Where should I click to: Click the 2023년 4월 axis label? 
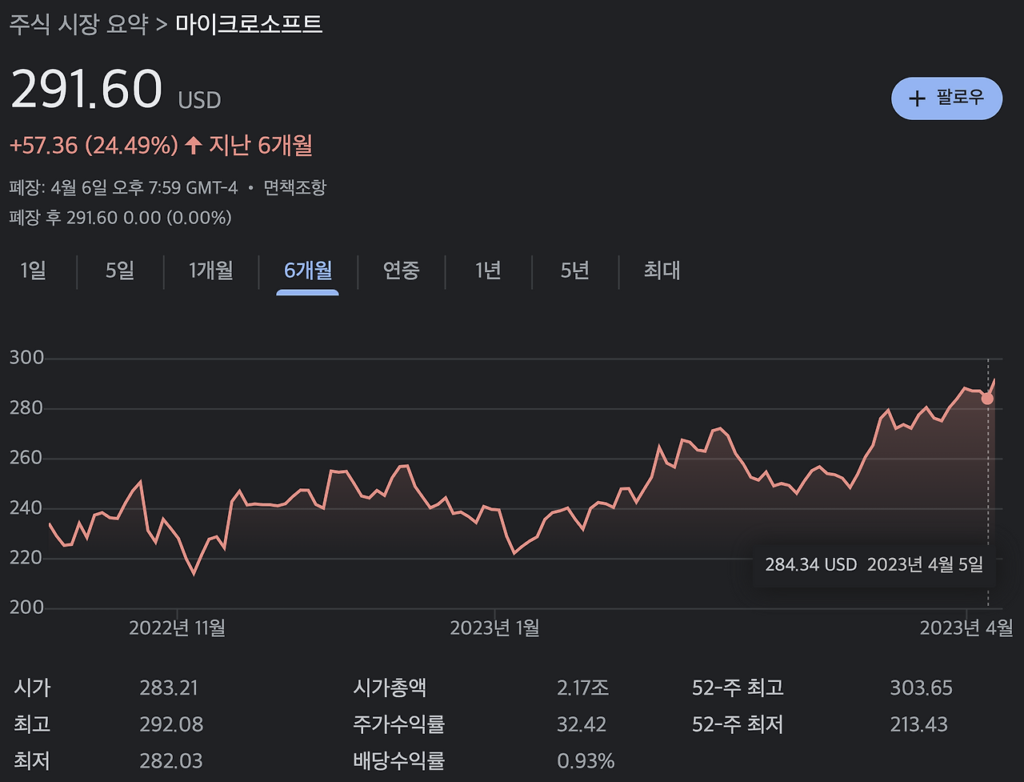[966, 628]
